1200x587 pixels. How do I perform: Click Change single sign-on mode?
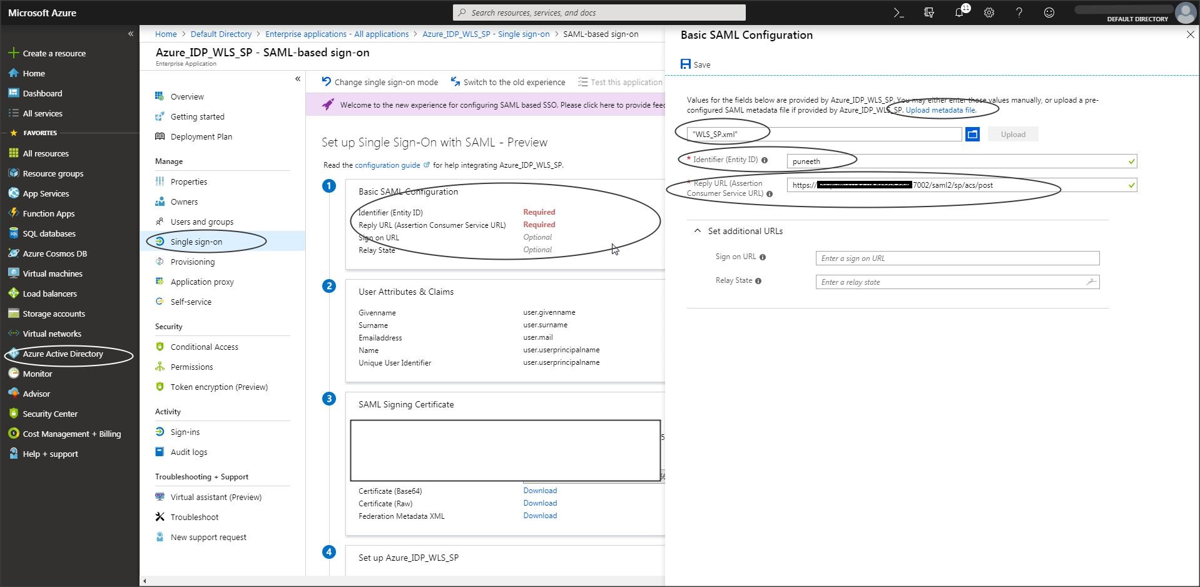click(x=380, y=82)
